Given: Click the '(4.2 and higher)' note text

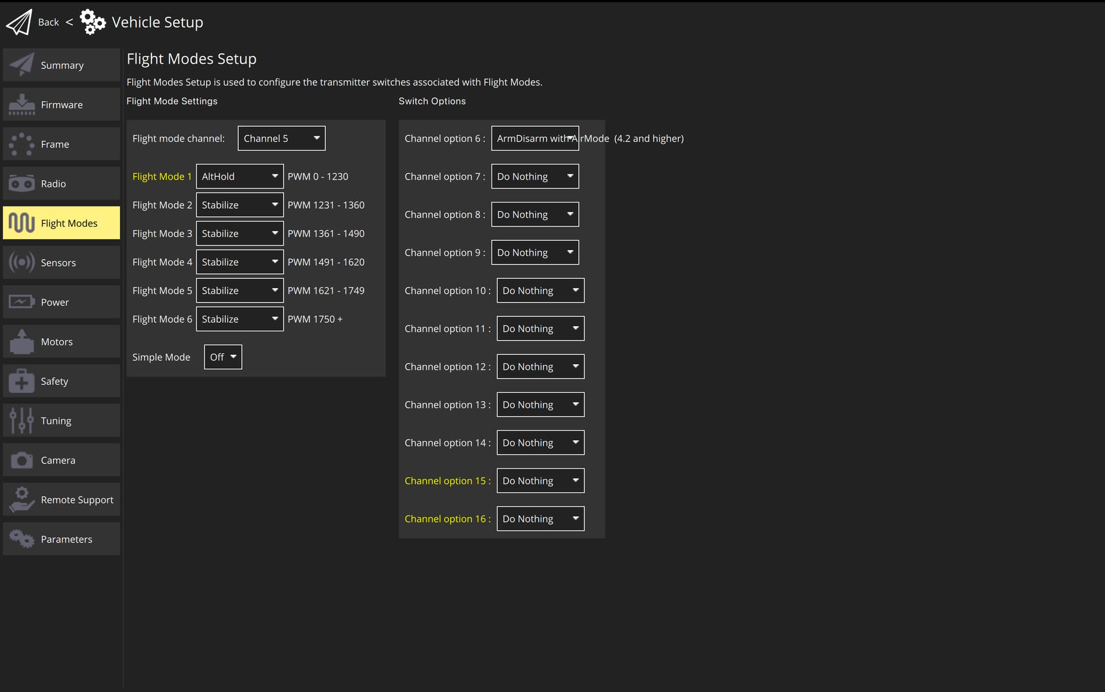Looking at the screenshot, I should coord(649,139).
